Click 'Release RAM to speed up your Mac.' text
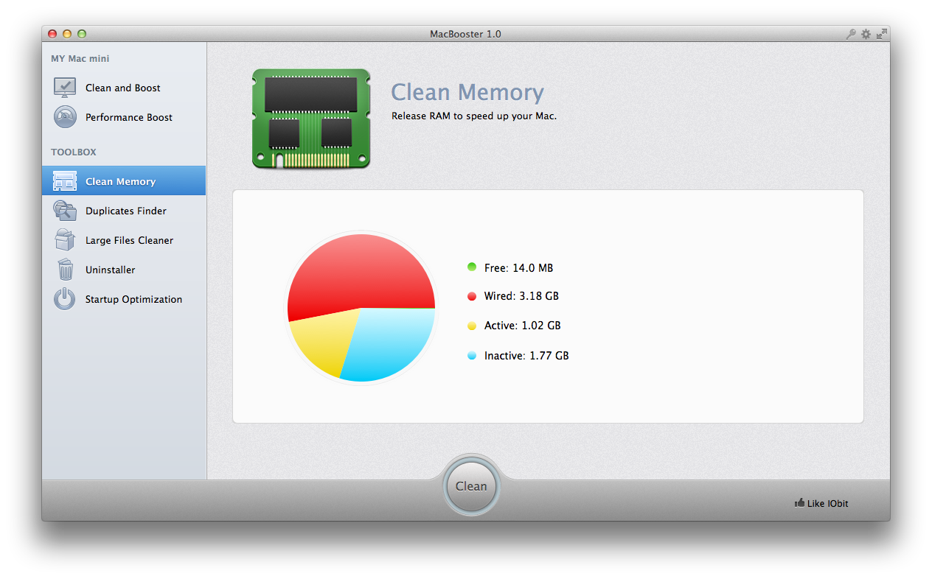Screen dimensions: 932x579 474,116
